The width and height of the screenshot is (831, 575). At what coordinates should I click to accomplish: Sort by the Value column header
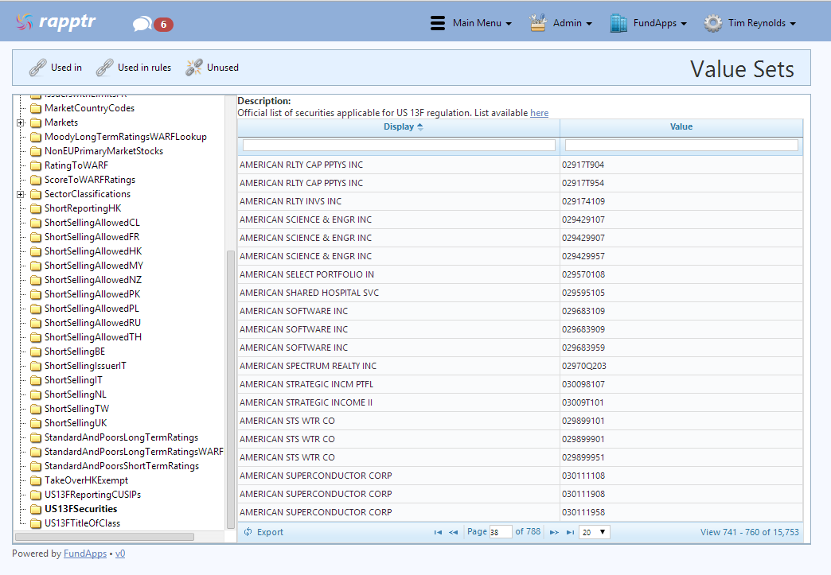coord(681,127)
